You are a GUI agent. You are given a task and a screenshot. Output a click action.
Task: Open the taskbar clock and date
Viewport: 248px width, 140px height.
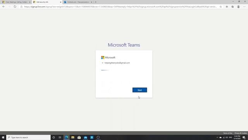tap(237, 137)
